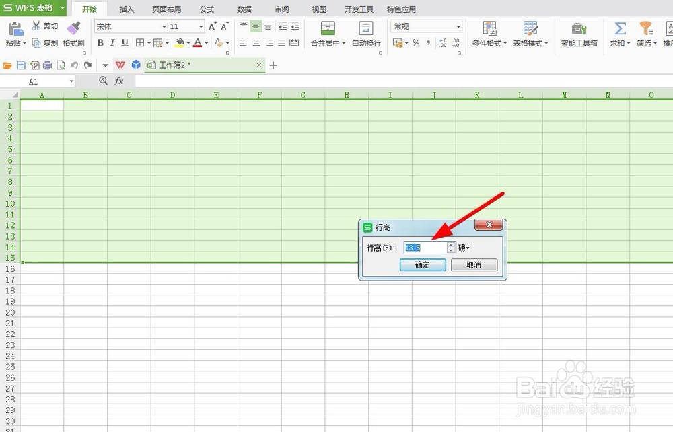
Task: Click the Save disk icon
Action: [x=21, y=65]
